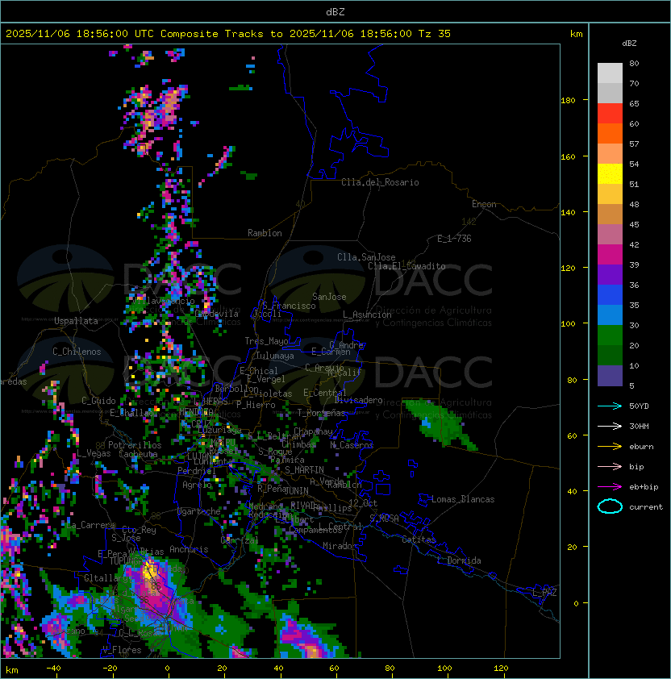Image resolution: width=671 pixels, height=679 pixels.
Task: Click the Potrerillos map label
Action: (135, 445)
